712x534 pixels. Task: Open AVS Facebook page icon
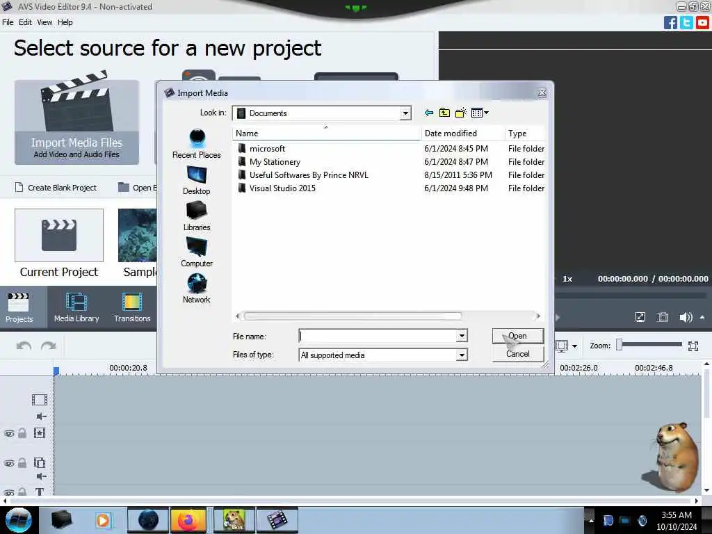coord(670,23)
